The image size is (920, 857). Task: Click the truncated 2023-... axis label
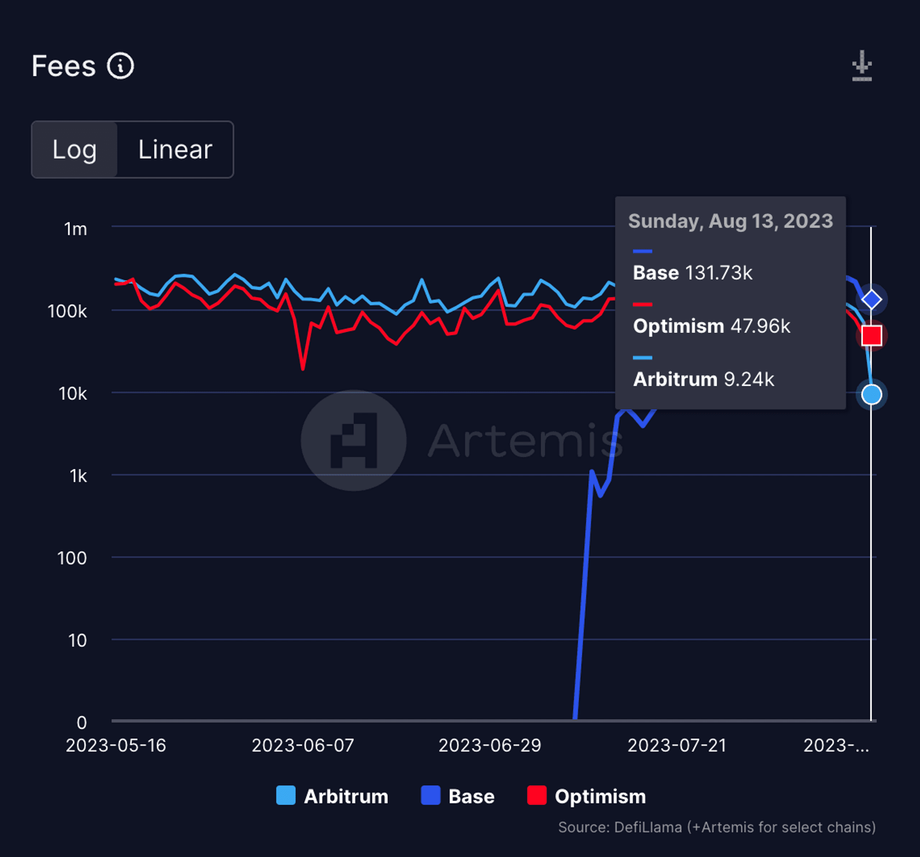[836, 746]
